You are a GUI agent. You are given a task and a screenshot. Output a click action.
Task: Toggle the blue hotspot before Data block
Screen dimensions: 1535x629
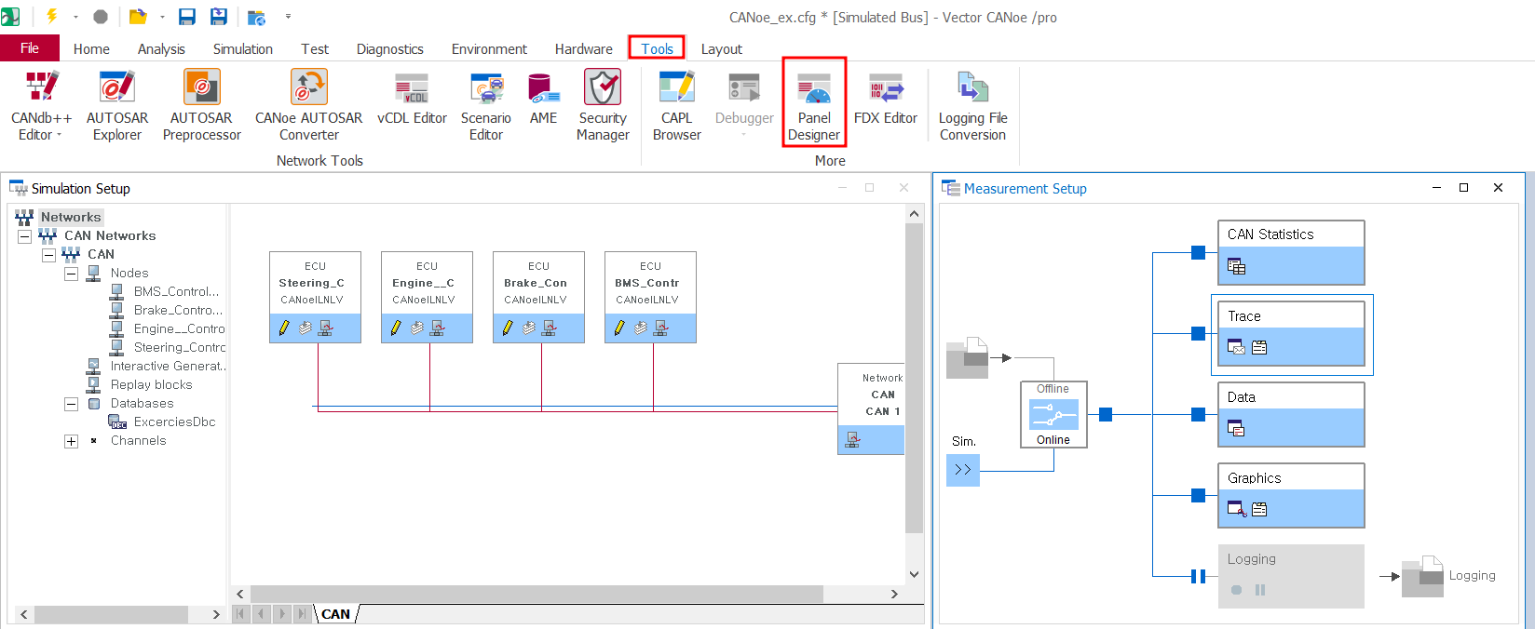(x=1199, y=414)
